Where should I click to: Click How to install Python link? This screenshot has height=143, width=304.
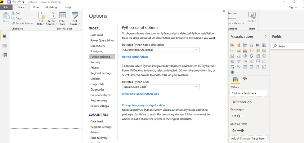(x=135, y=57)
